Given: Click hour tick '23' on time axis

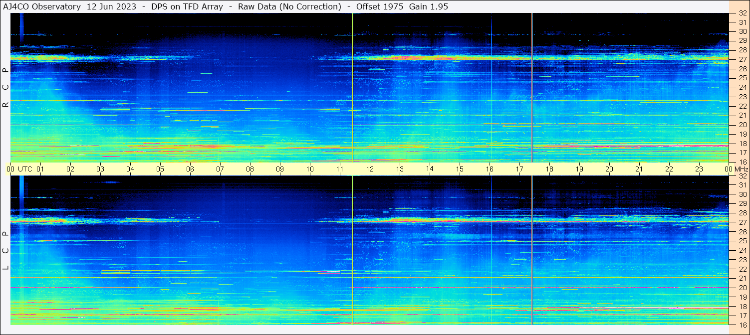Looking at the screenshot, I should pyautogui.click(x=699, y=169).
